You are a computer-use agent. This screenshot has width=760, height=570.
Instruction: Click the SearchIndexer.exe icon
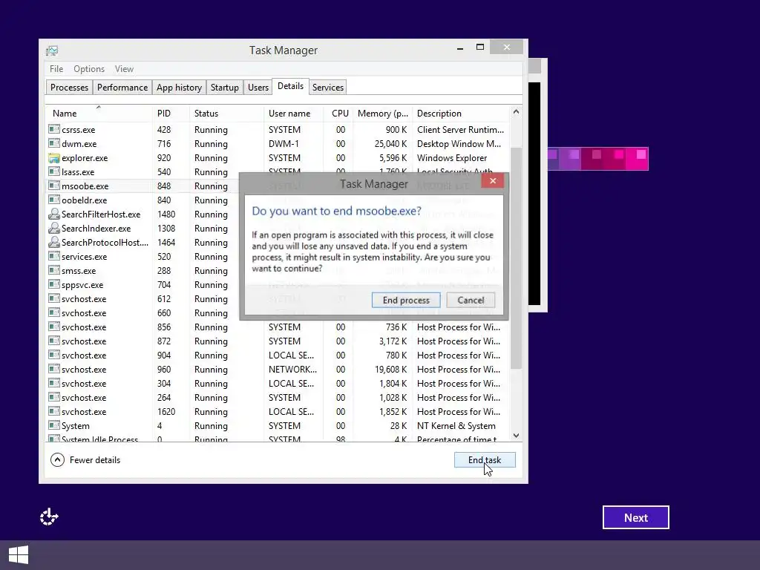[53, 228]
